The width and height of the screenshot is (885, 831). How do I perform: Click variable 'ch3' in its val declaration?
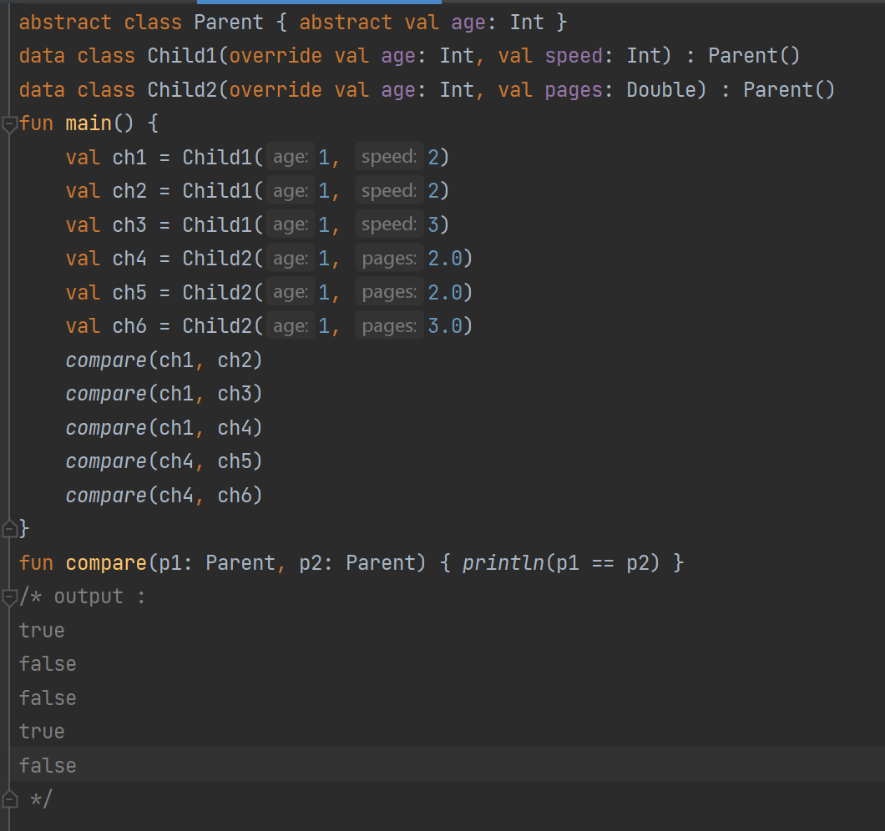[x=129, y=225]
